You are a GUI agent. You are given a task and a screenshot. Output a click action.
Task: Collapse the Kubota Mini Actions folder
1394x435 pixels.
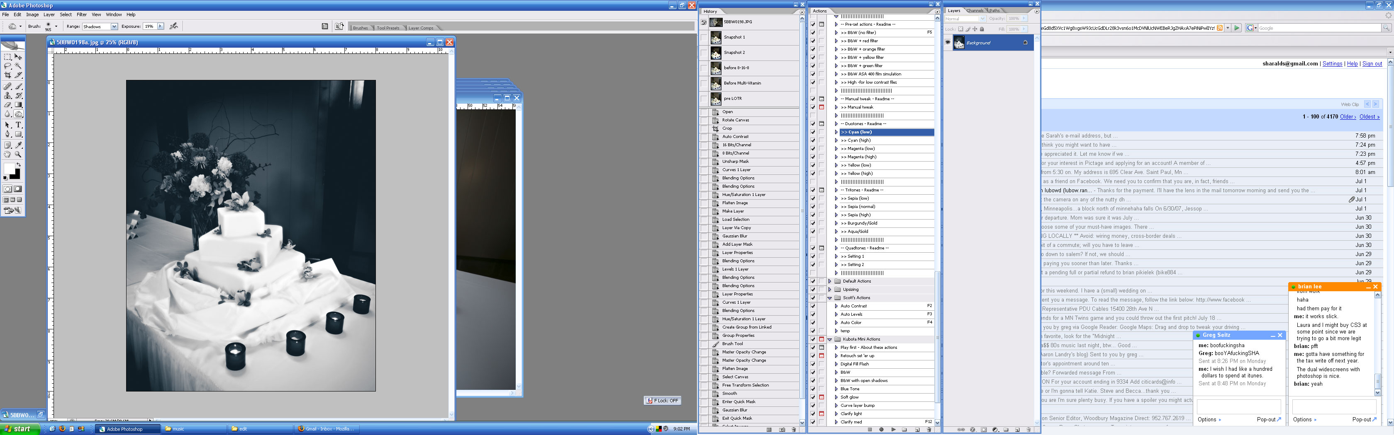[830, 339]
